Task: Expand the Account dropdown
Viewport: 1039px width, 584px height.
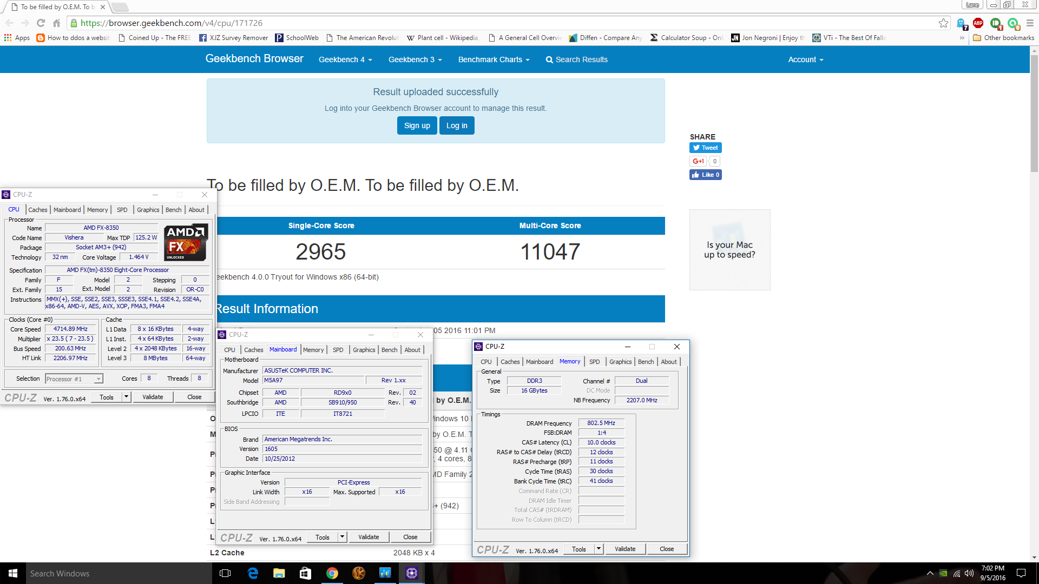Action: [x=805, y=59]
